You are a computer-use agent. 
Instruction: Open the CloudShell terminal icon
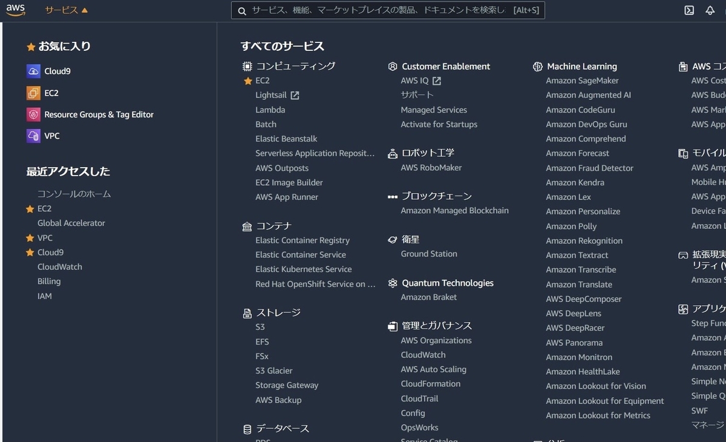click(688, 10)
